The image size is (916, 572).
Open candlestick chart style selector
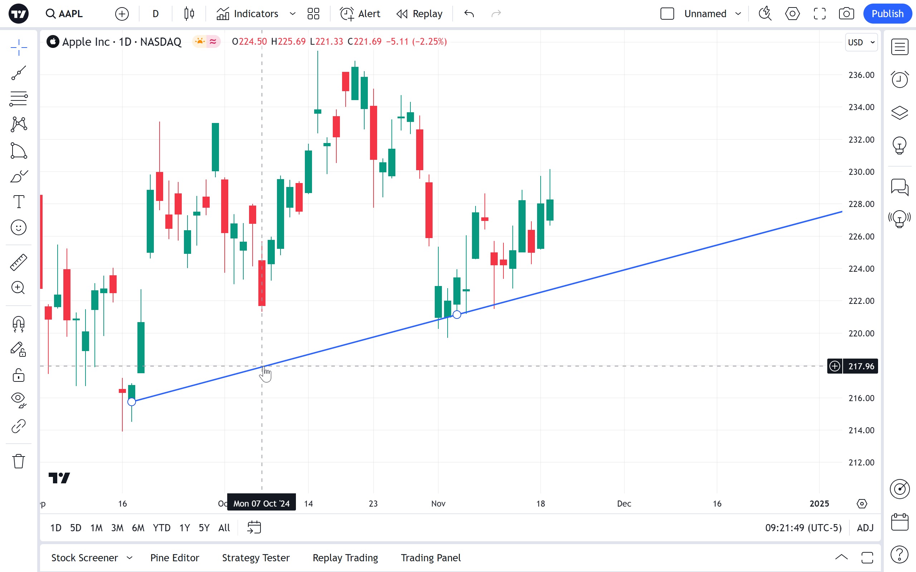(189, 14)
